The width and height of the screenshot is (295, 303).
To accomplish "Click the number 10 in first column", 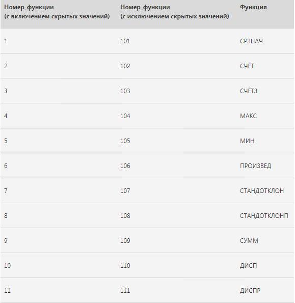I will click(7, 266).
